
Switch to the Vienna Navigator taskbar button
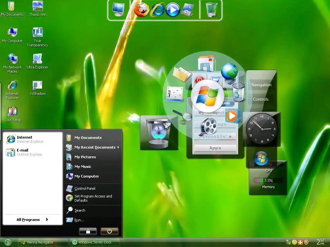coord(43,242)
